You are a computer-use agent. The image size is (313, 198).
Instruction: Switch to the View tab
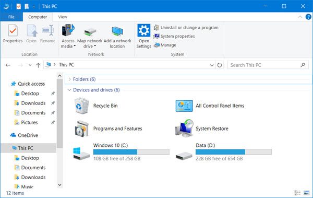click(x=63, y=17)
